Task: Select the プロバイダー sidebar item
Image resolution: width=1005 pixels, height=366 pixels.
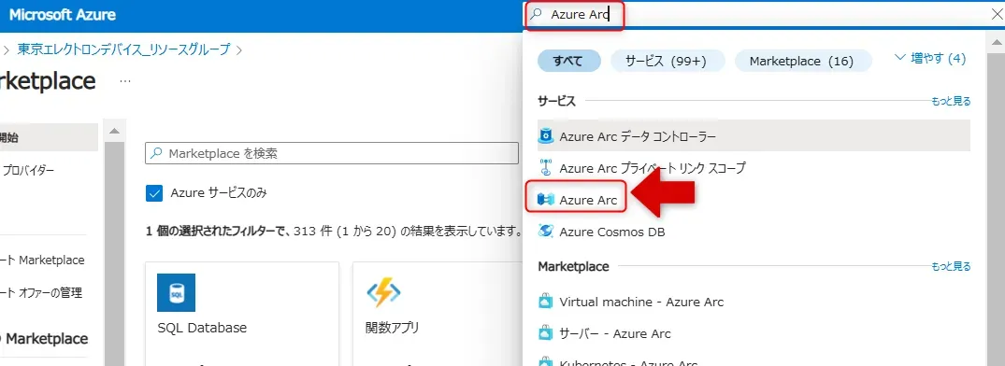Action: point(29,170)
